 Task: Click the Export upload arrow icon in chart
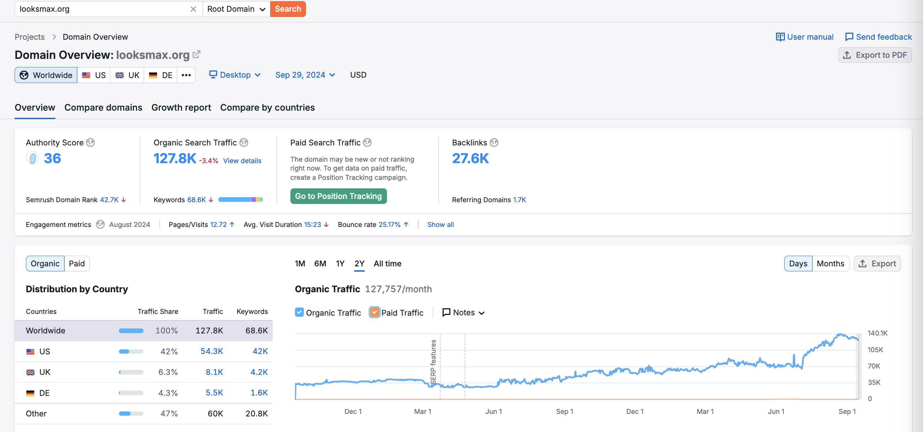click(x=863, y=264)
